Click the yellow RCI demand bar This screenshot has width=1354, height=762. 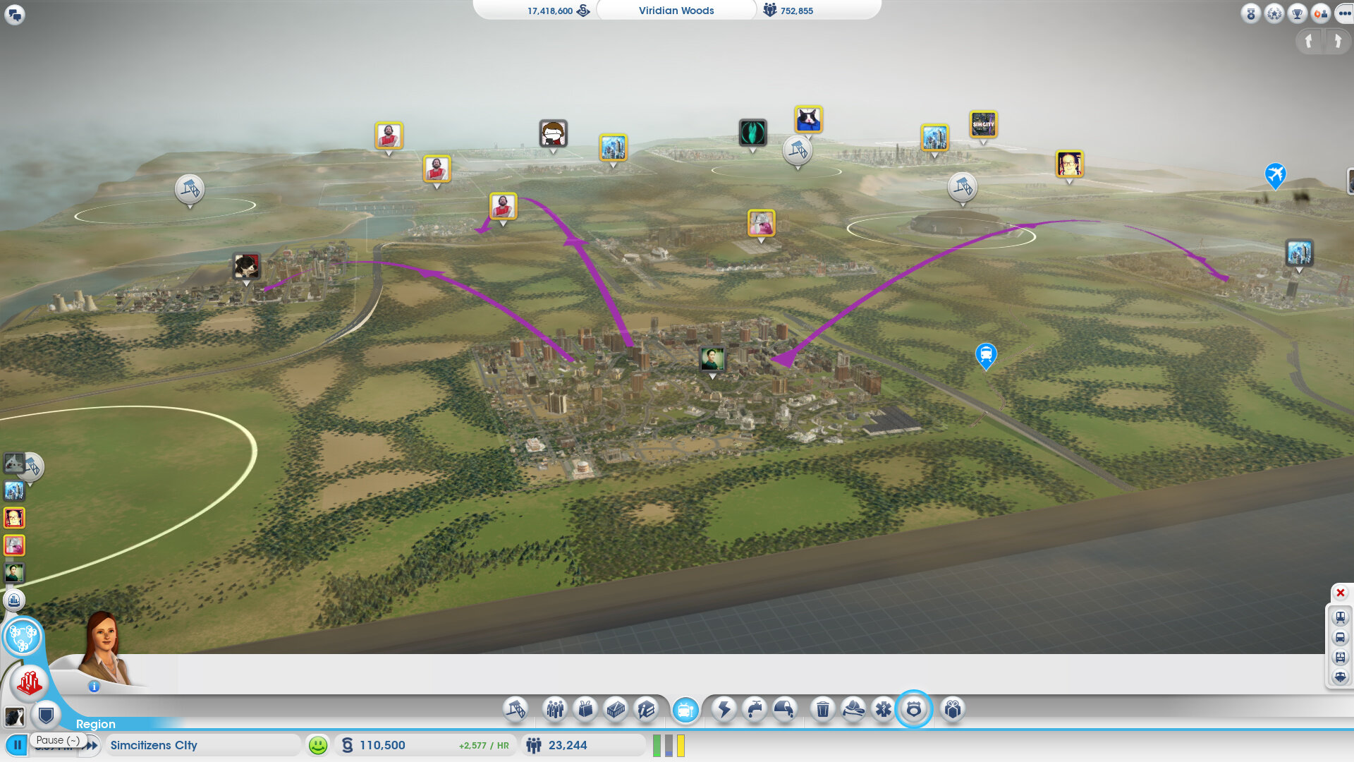point(681,746)
